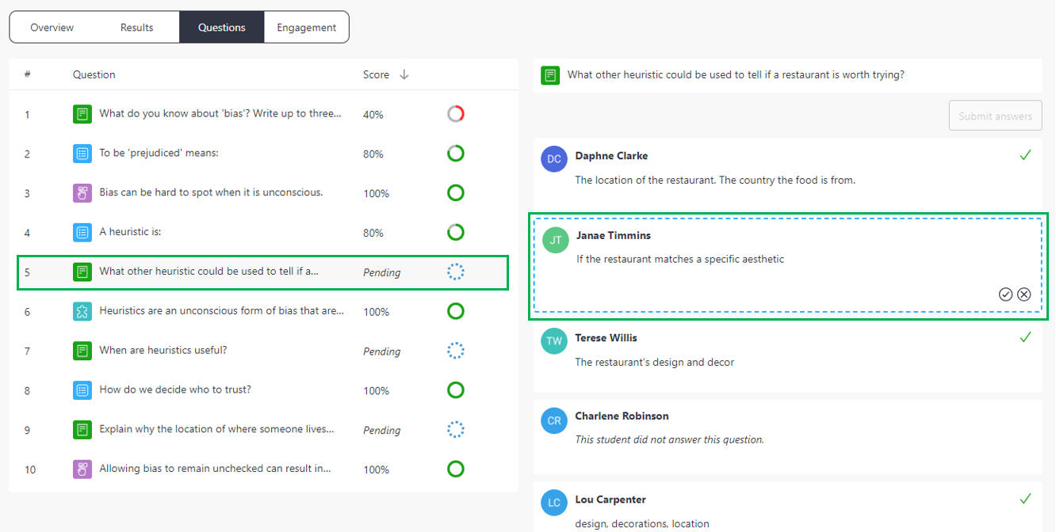
Task: Click Janae Timmins' JT avatar
Action: [x=556, y=240]
